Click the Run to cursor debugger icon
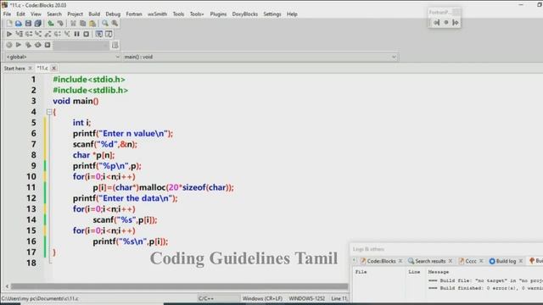The image size is (543, 305). click(19, 34)
